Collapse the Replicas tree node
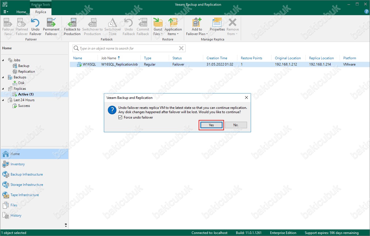370x236 pixels. 3,89
